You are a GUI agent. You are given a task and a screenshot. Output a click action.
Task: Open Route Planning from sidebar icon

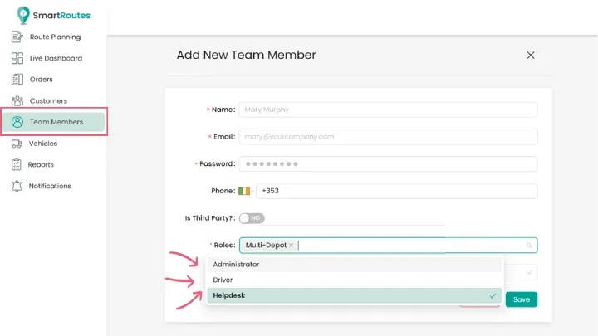tap(17, 37)
